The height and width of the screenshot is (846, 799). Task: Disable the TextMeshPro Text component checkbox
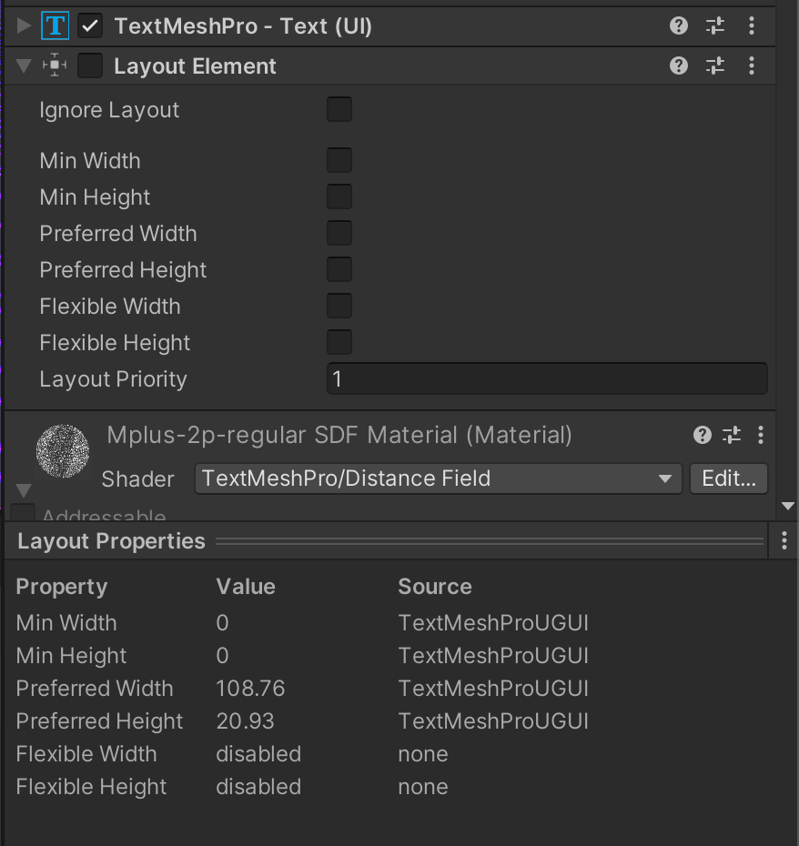pyautogui.click(x=90, y=26)
